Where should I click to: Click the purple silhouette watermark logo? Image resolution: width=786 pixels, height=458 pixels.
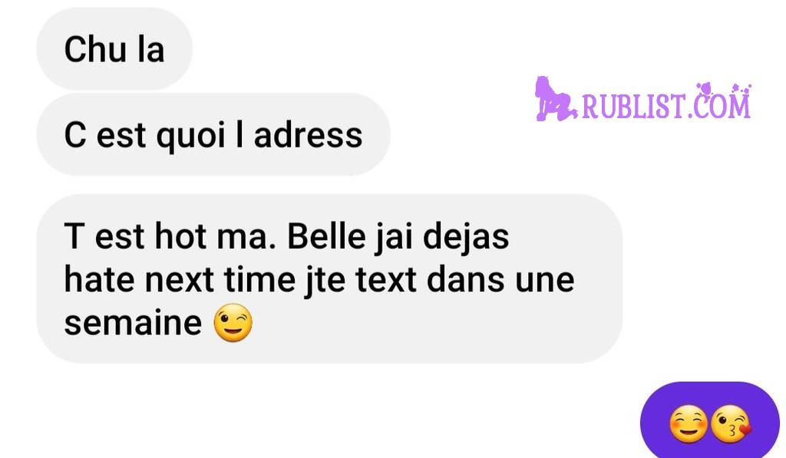tap(556, 99)
